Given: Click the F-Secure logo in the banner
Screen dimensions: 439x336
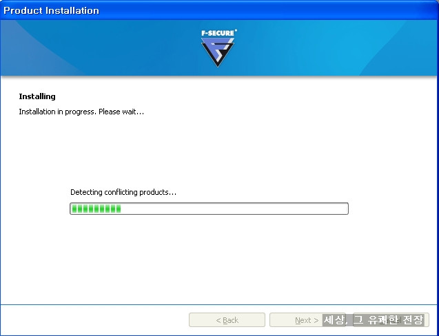Looking at the screenshot, I should coord(218,48).
